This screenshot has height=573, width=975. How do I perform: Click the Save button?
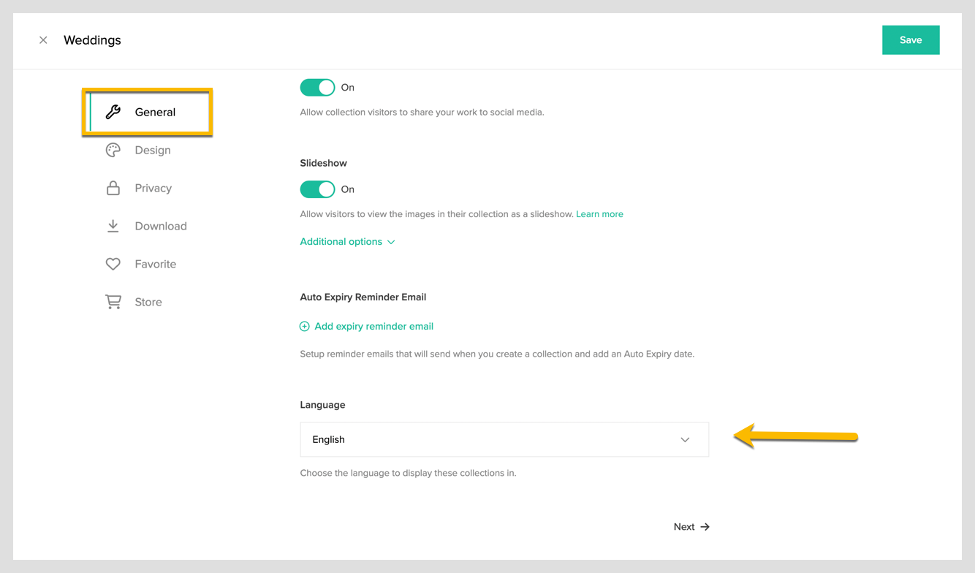[x=911, y=39]
